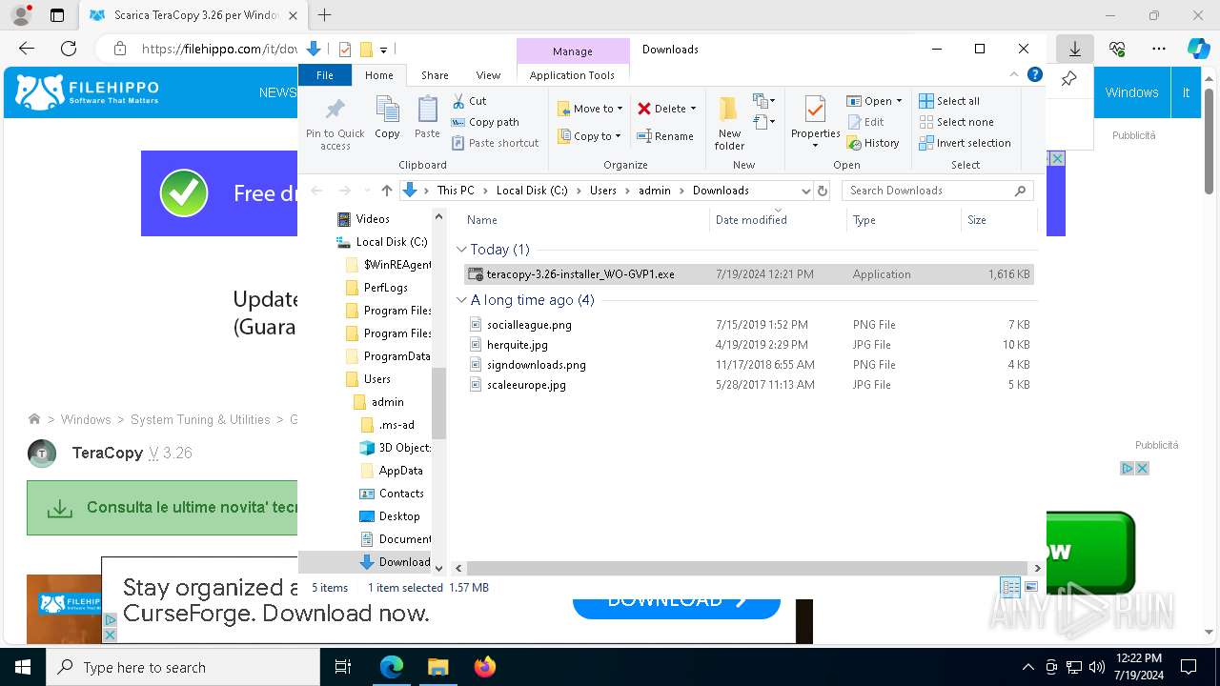Click Select all in ribbon
This screenshot has height=686, width=1220.
949,101
